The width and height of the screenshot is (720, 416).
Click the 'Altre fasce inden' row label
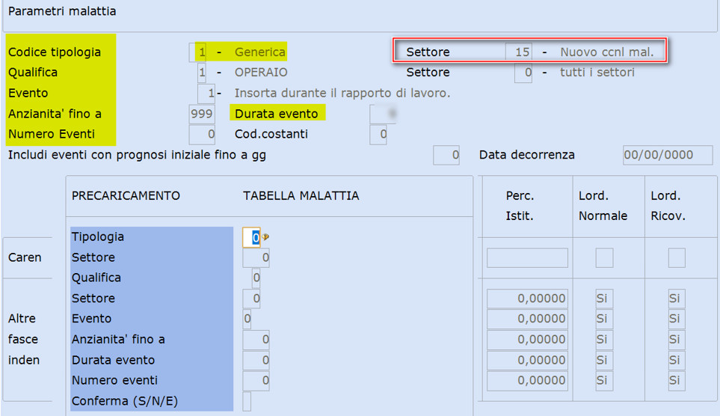[x=24, y=339]
